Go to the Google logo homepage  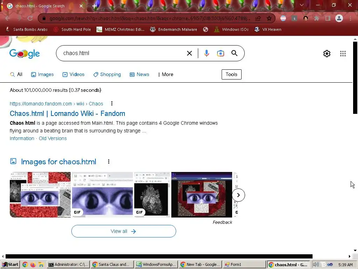pos(25,54)
